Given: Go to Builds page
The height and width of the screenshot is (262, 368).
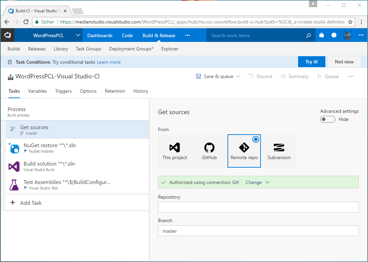Looking at the screenshot, I should tap(14, 49).
